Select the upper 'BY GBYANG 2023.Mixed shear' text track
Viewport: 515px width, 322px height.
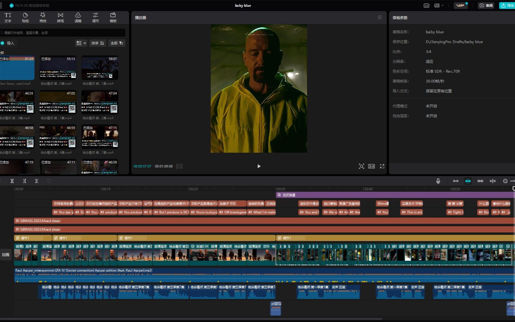(264, 221)
